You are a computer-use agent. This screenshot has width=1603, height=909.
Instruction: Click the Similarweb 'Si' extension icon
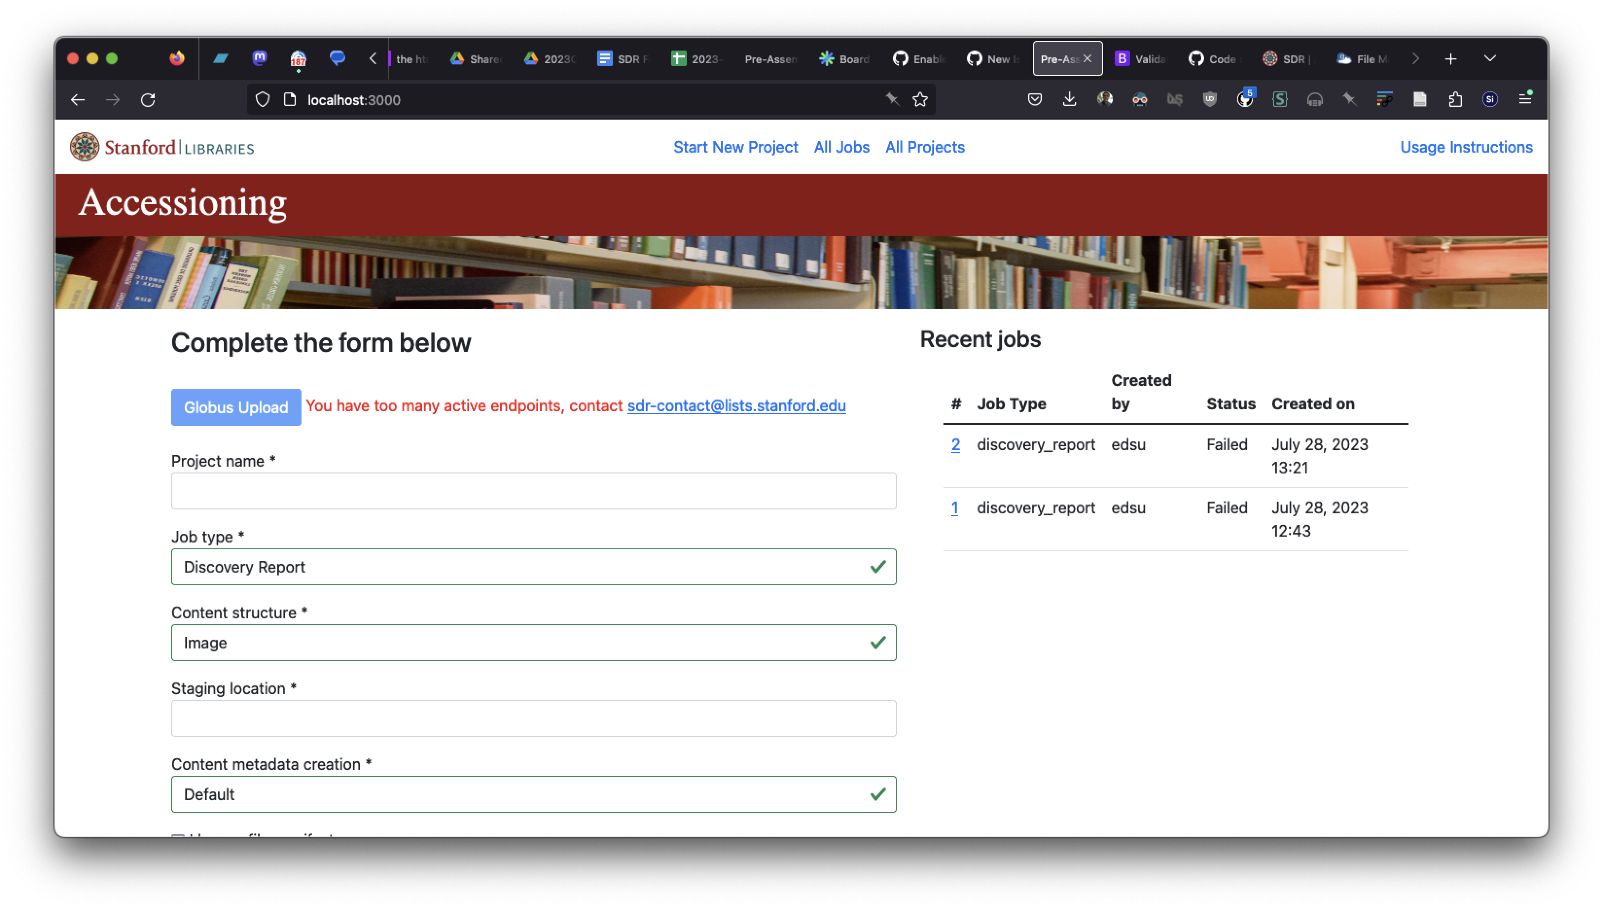point(1491,99)
